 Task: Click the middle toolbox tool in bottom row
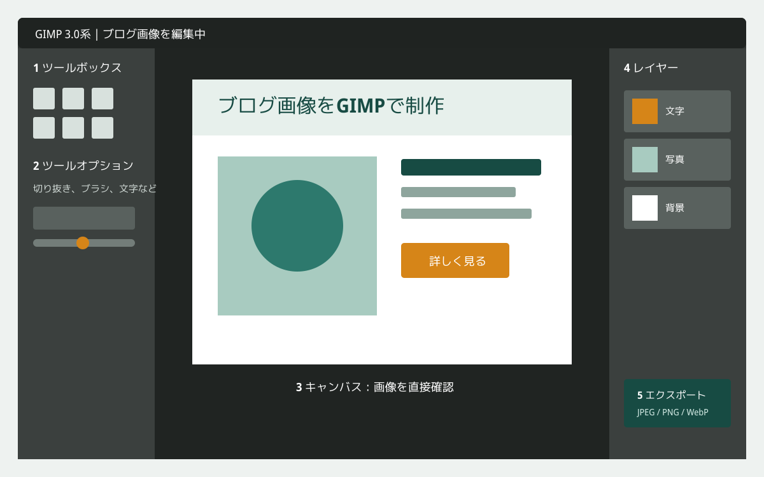73,128
